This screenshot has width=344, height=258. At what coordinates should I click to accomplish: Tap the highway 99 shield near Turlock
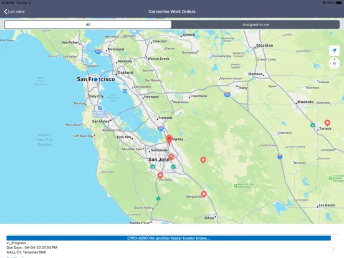click(313, 125)
